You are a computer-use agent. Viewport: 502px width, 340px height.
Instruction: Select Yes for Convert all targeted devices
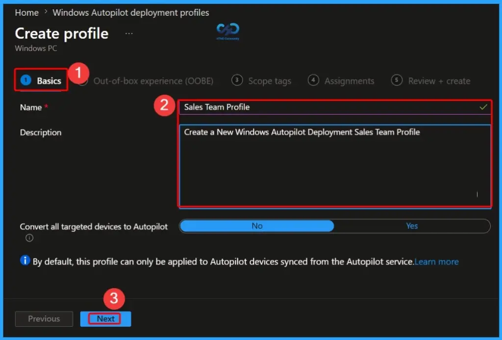[412, 226]
